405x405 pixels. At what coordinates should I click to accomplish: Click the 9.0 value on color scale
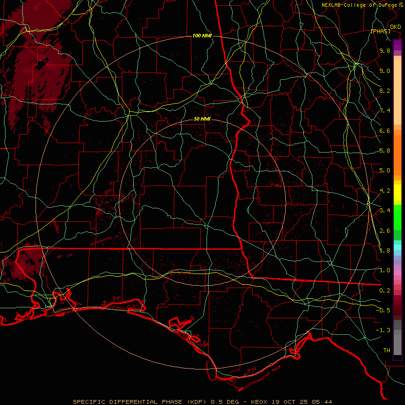tap(385, 71)
